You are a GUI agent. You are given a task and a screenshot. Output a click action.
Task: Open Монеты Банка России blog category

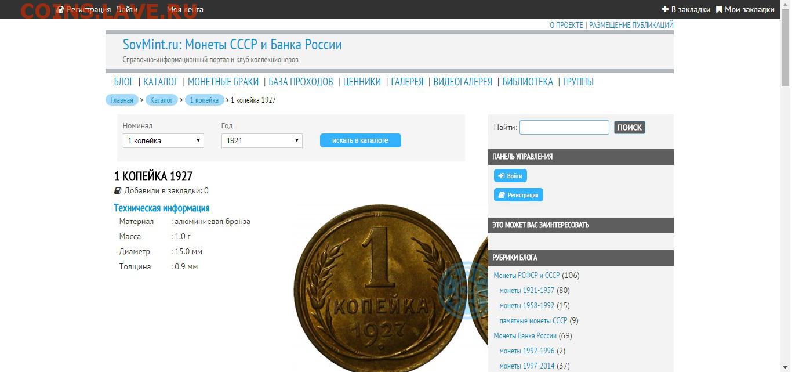pos(525,335)
